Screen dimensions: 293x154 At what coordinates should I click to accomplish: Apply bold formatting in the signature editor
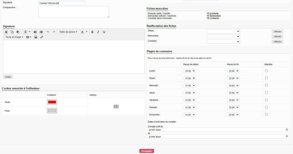[92, 32]
